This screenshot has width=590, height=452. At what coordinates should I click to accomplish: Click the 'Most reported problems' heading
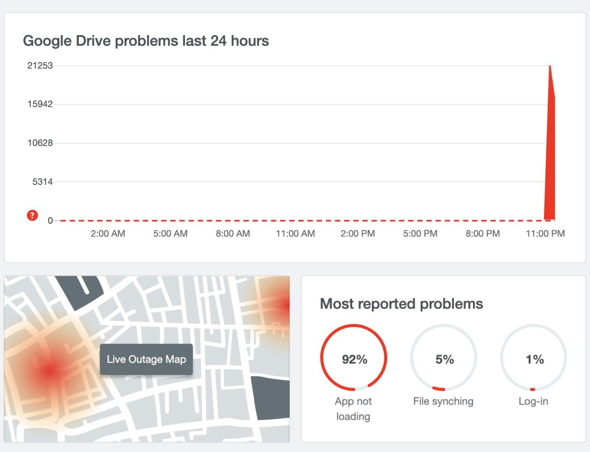coord(401,303)
